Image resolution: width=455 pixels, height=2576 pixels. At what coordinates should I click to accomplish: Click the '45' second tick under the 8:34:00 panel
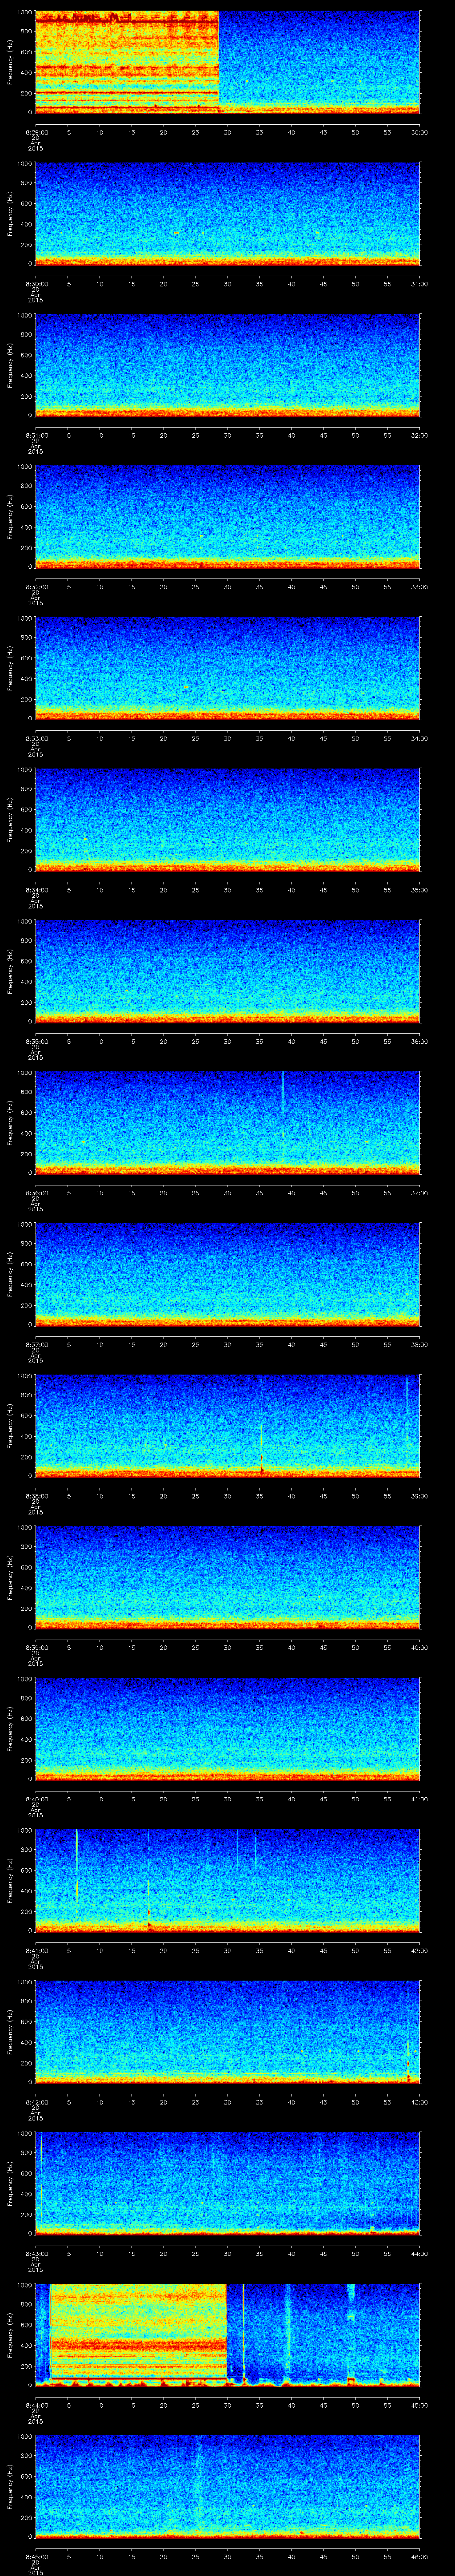323,890
